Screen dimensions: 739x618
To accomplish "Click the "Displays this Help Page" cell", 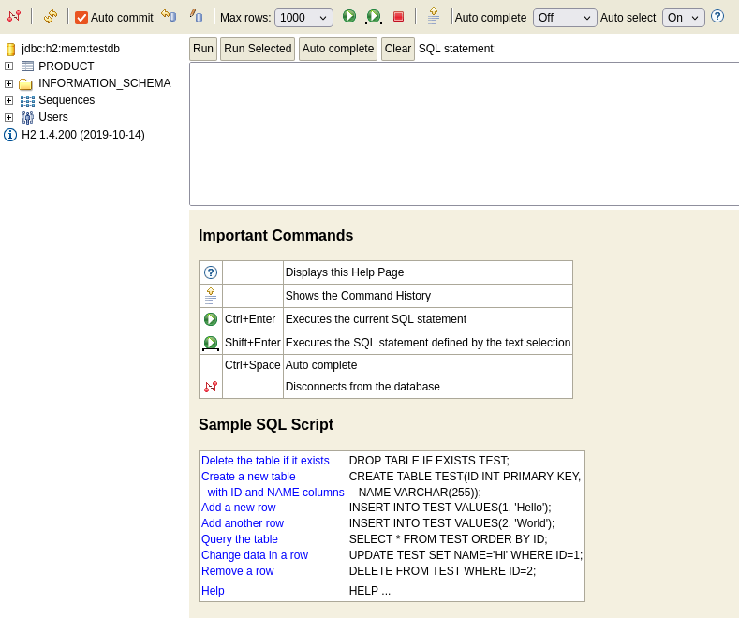I will point(428,272).
